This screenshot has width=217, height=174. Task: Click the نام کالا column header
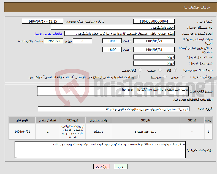coord(145,120)
